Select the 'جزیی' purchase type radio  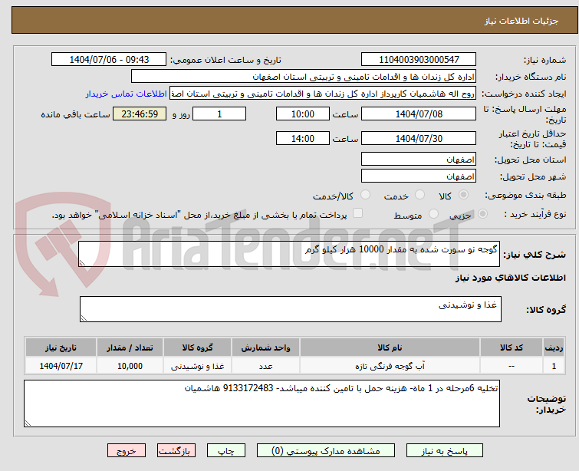click(x=482, y=213)
